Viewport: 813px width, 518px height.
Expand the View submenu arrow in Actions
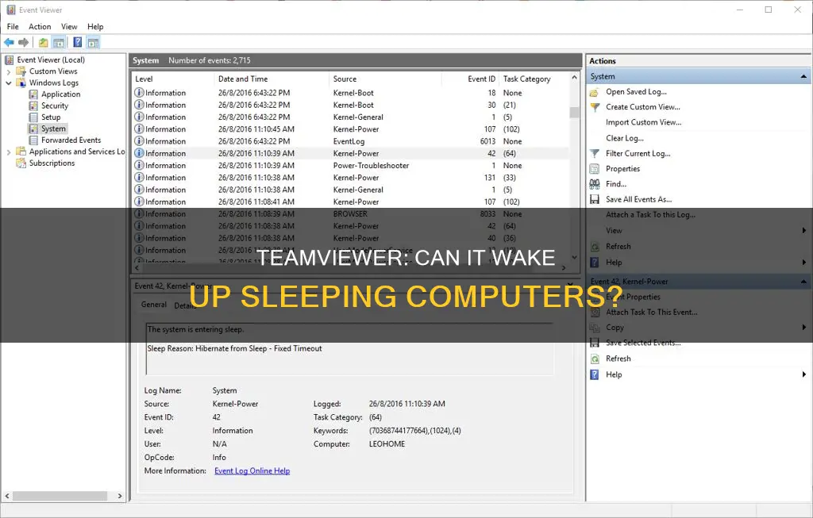[x=804, y=231]
